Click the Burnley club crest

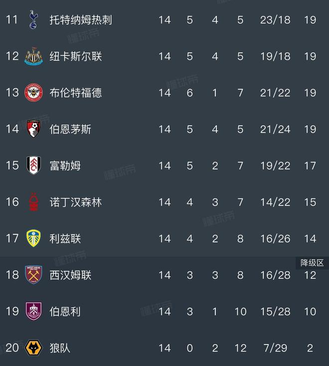coord(34,311)
